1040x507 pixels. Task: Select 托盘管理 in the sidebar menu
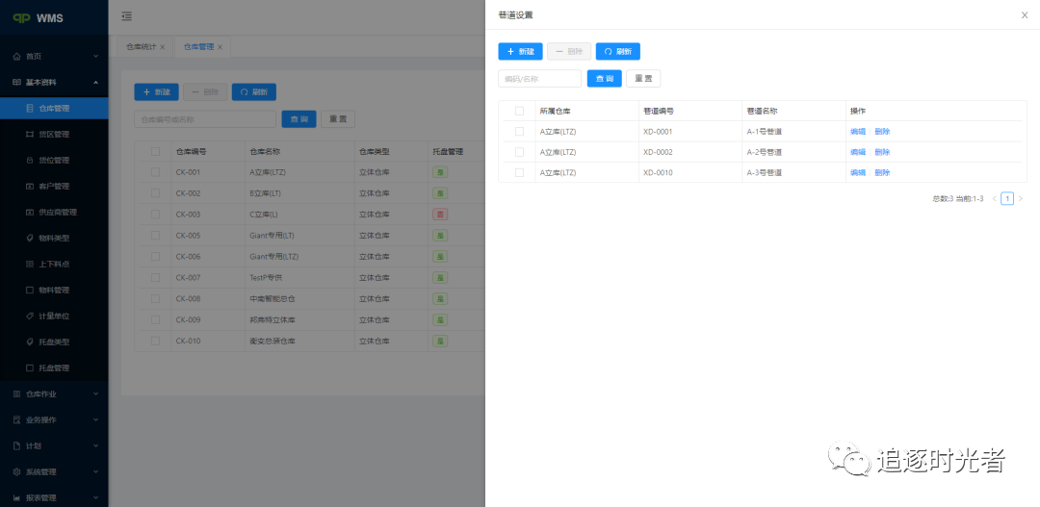(x=53, y=368)
